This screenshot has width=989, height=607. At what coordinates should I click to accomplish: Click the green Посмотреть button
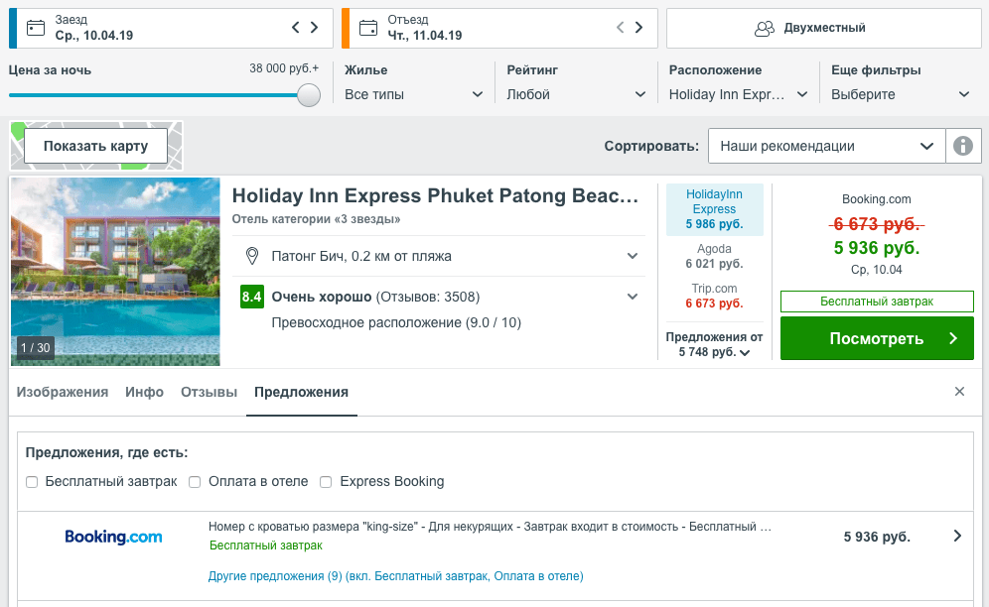(x=877, y=338)
